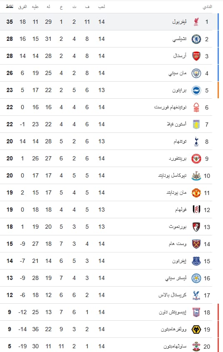This screenshot has height=352, width=223.
Task: Click the West Ham crest
Action: pyautogui.click(x=196, y=244)
